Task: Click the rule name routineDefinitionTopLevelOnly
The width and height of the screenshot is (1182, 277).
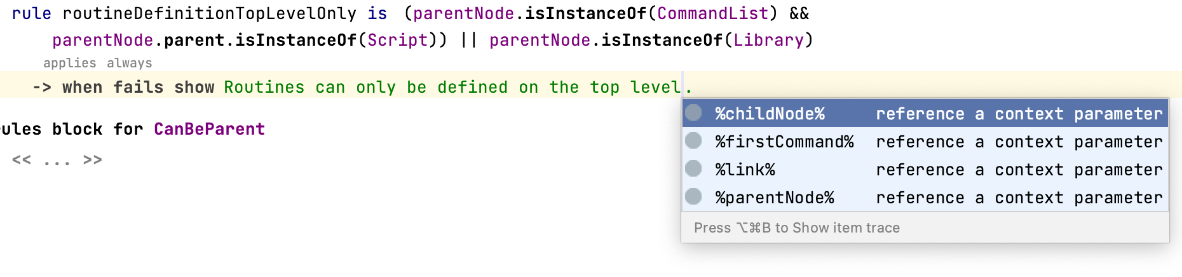Action: point(209,13)
